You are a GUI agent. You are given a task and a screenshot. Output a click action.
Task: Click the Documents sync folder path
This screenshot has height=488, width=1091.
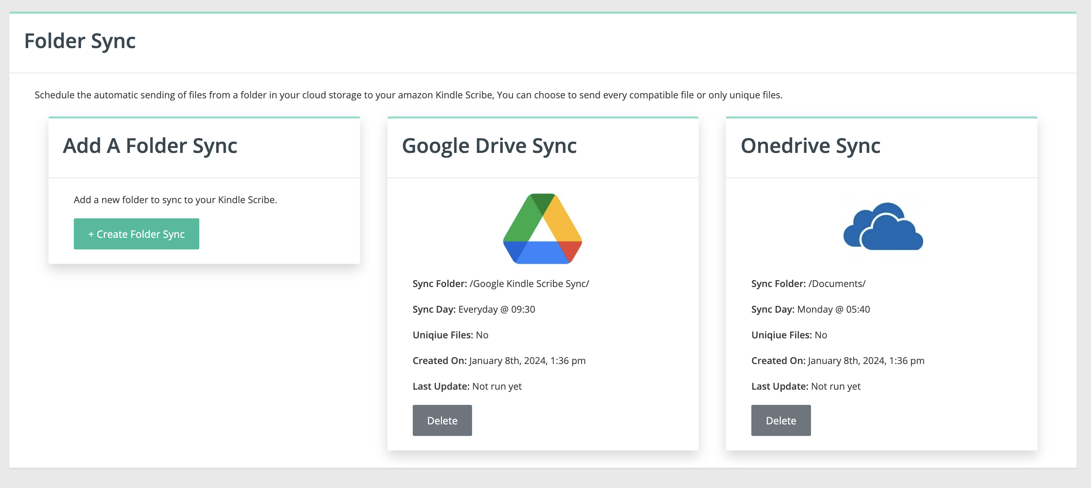click(836, 283)
